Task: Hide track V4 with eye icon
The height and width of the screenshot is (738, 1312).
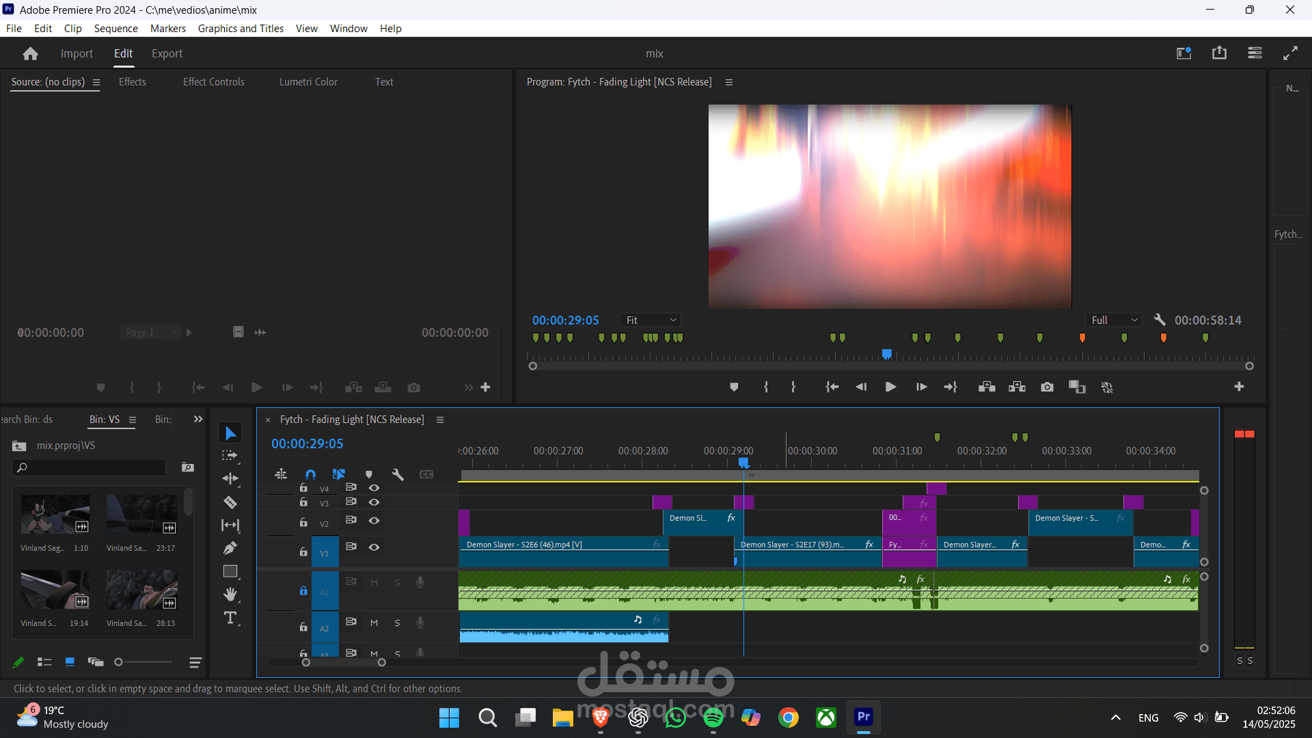Action: pyautogui.click(x=374, y=488)
